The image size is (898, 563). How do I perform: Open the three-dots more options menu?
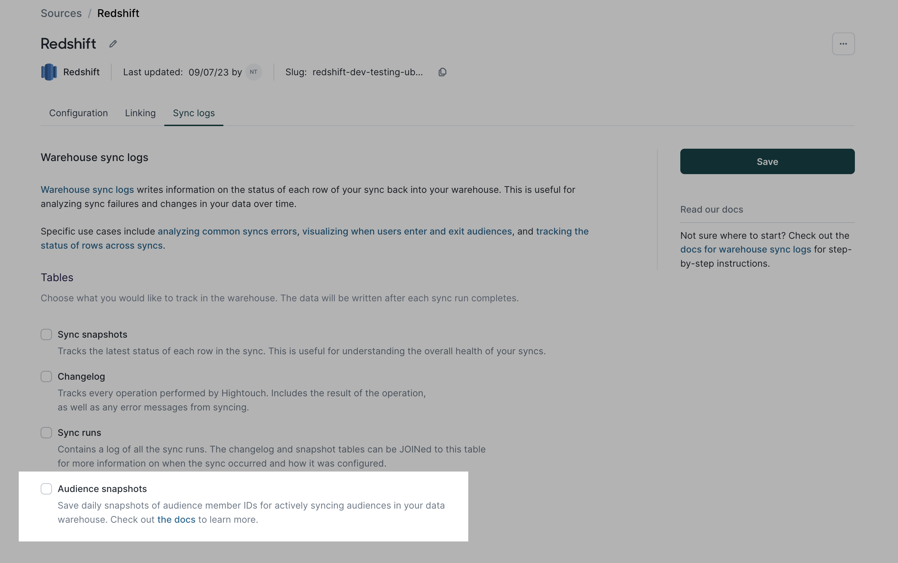pos(843,44)
